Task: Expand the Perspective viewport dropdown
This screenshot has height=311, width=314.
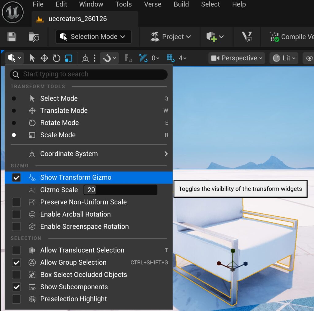Action: (x=237, y=58)
